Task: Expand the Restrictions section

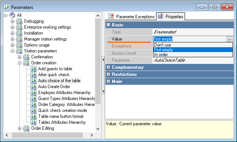Action: point(108,74)
